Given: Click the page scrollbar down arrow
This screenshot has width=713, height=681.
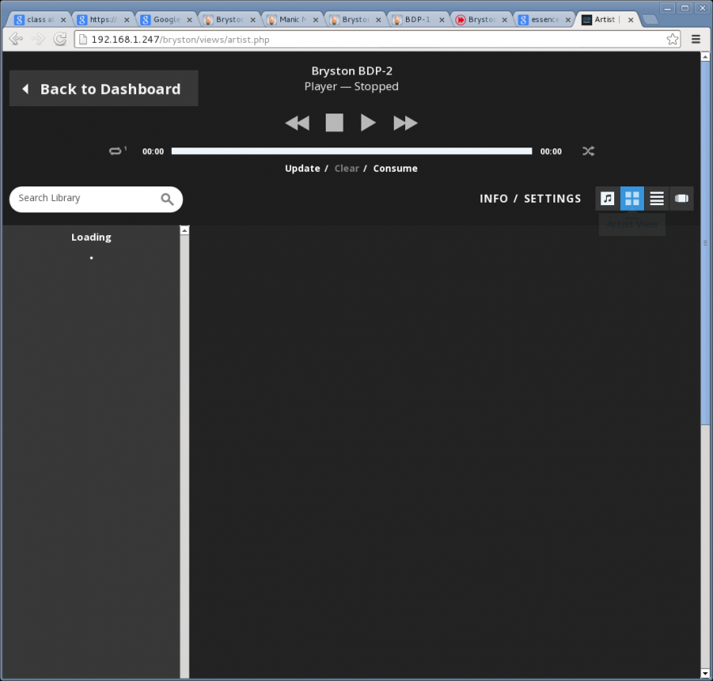Looking at the screenshot, I should coord(705,673).
